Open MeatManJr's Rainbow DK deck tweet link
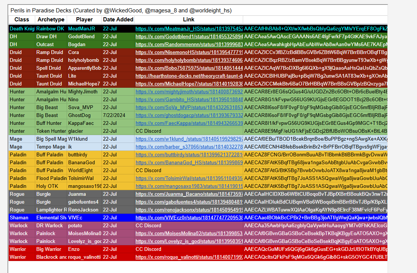The width and height of the screenshot is (417, 273). (x=188, y=28)
